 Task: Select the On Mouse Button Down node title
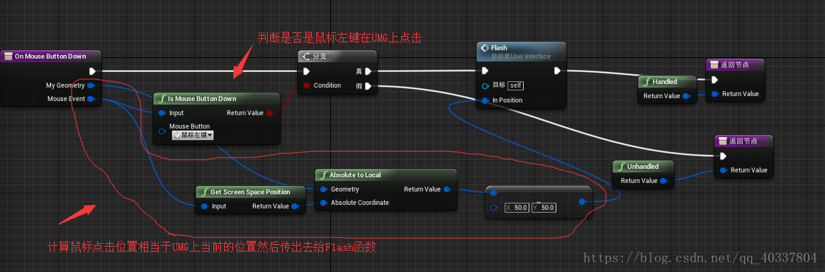[x=50, y=56]
